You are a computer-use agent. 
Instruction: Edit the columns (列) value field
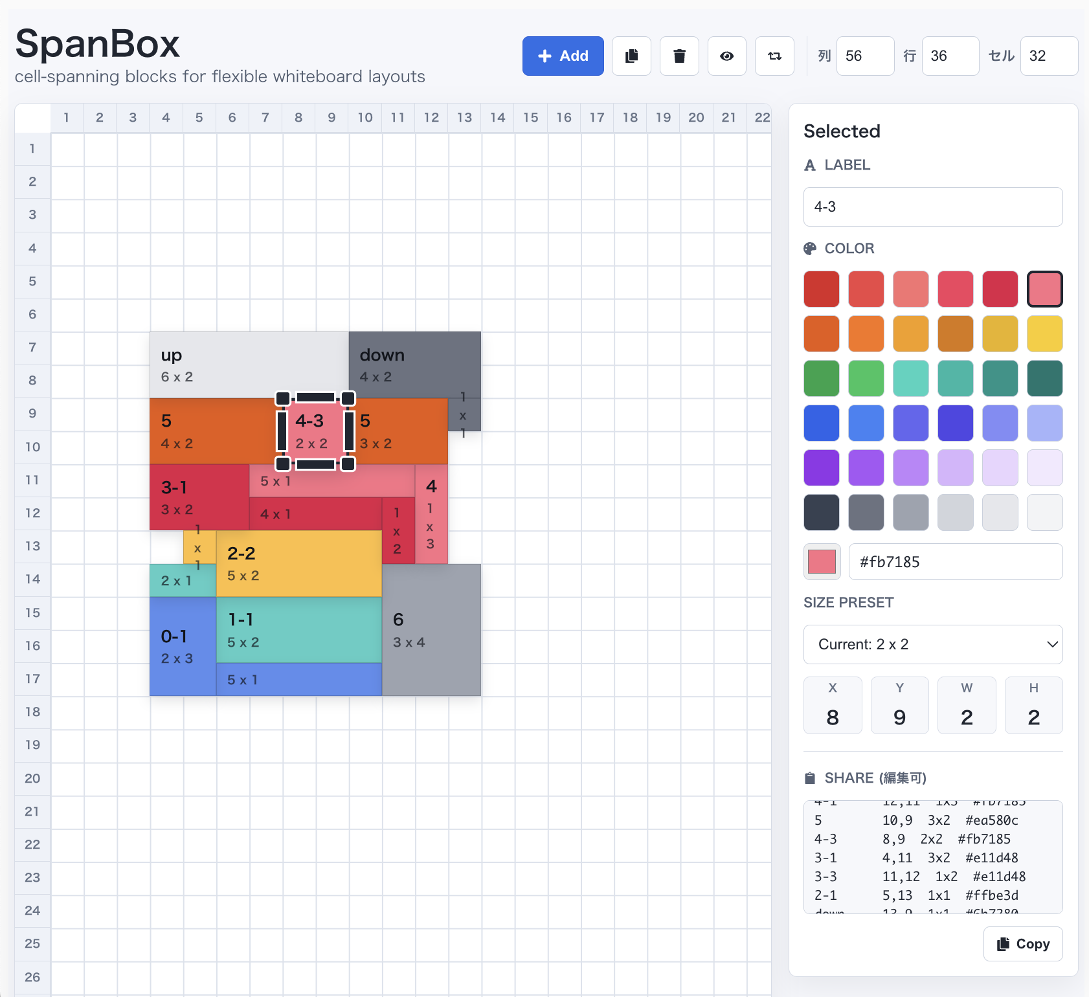tap(865, 56)
